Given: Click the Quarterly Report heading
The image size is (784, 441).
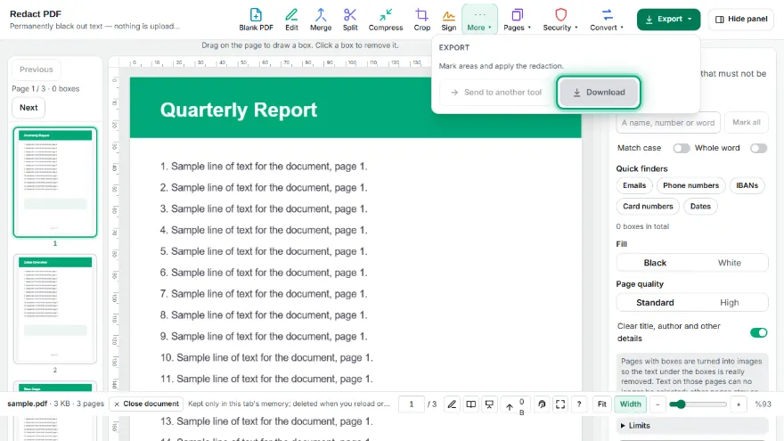Looking at the screenshot, I should point(239,110).
